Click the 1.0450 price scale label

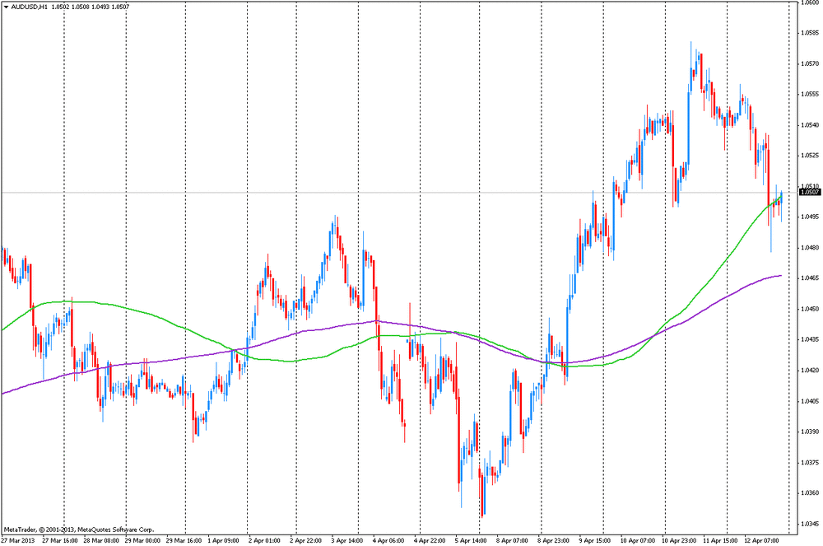coord(811,309)
